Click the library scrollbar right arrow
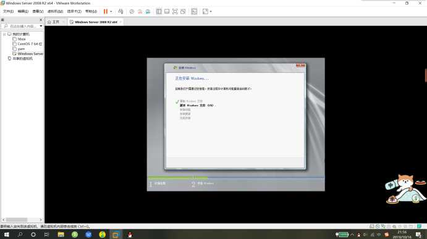 pyautogui.click(x=41, y=220)
